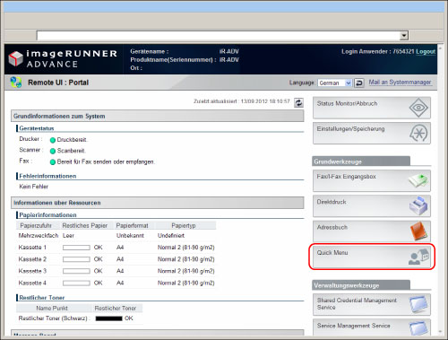Click Kassette 4 paper level bar

pyautogui.click(x=76, y=283)
